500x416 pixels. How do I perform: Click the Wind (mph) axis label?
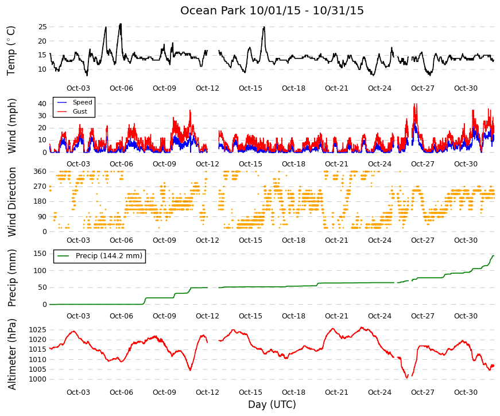[11, 126]
